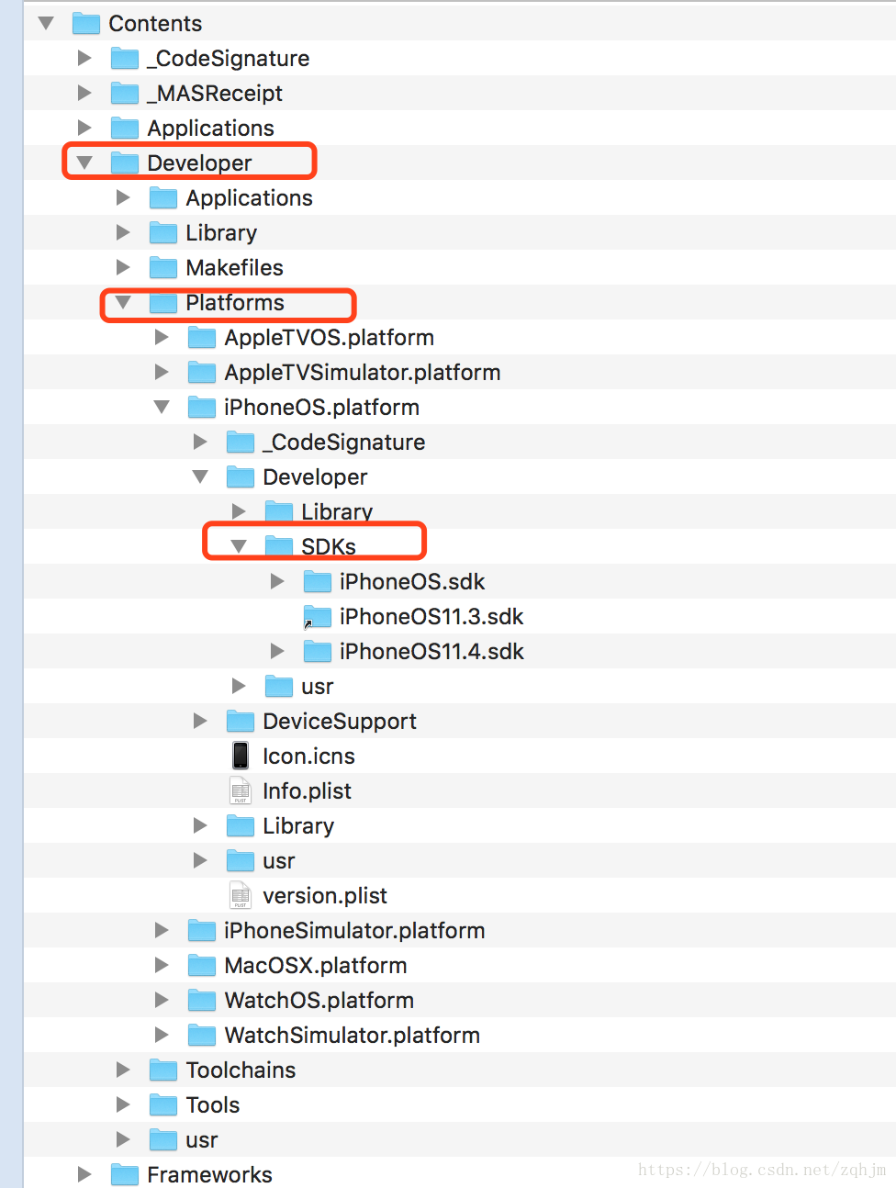Click the Icon.icns iPhone file icon

click(x=241, y=756)
